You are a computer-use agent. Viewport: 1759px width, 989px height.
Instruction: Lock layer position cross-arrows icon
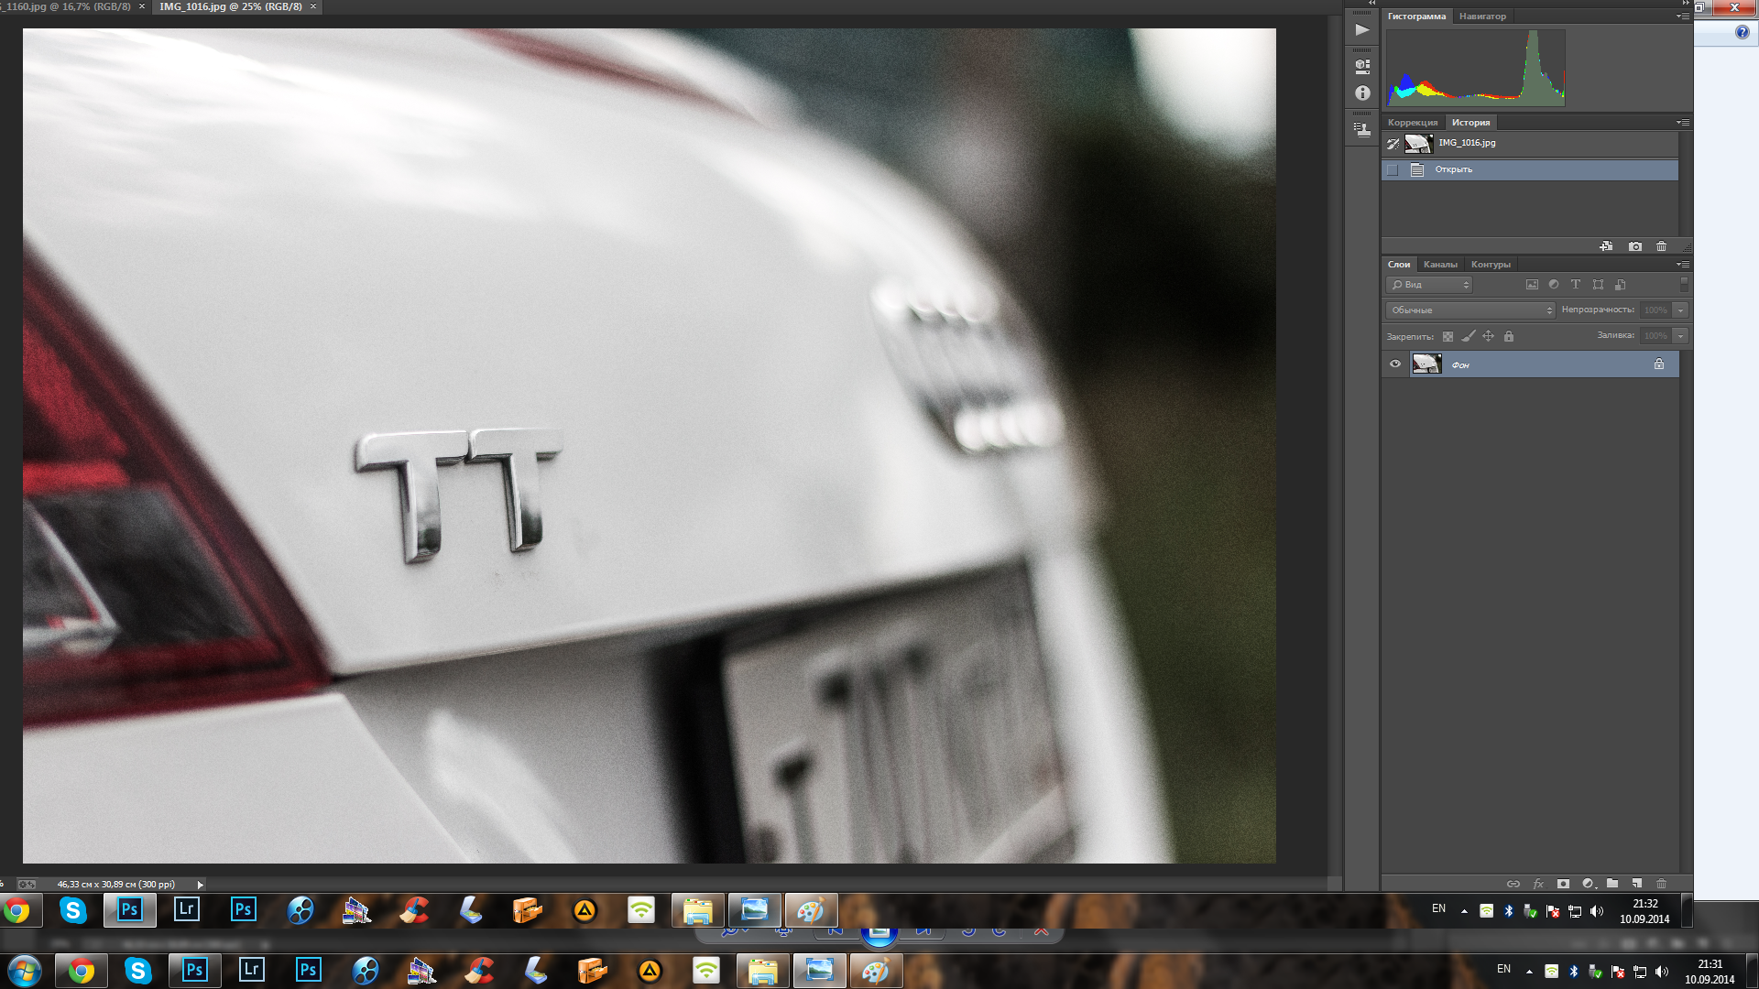coord(1488,336)
